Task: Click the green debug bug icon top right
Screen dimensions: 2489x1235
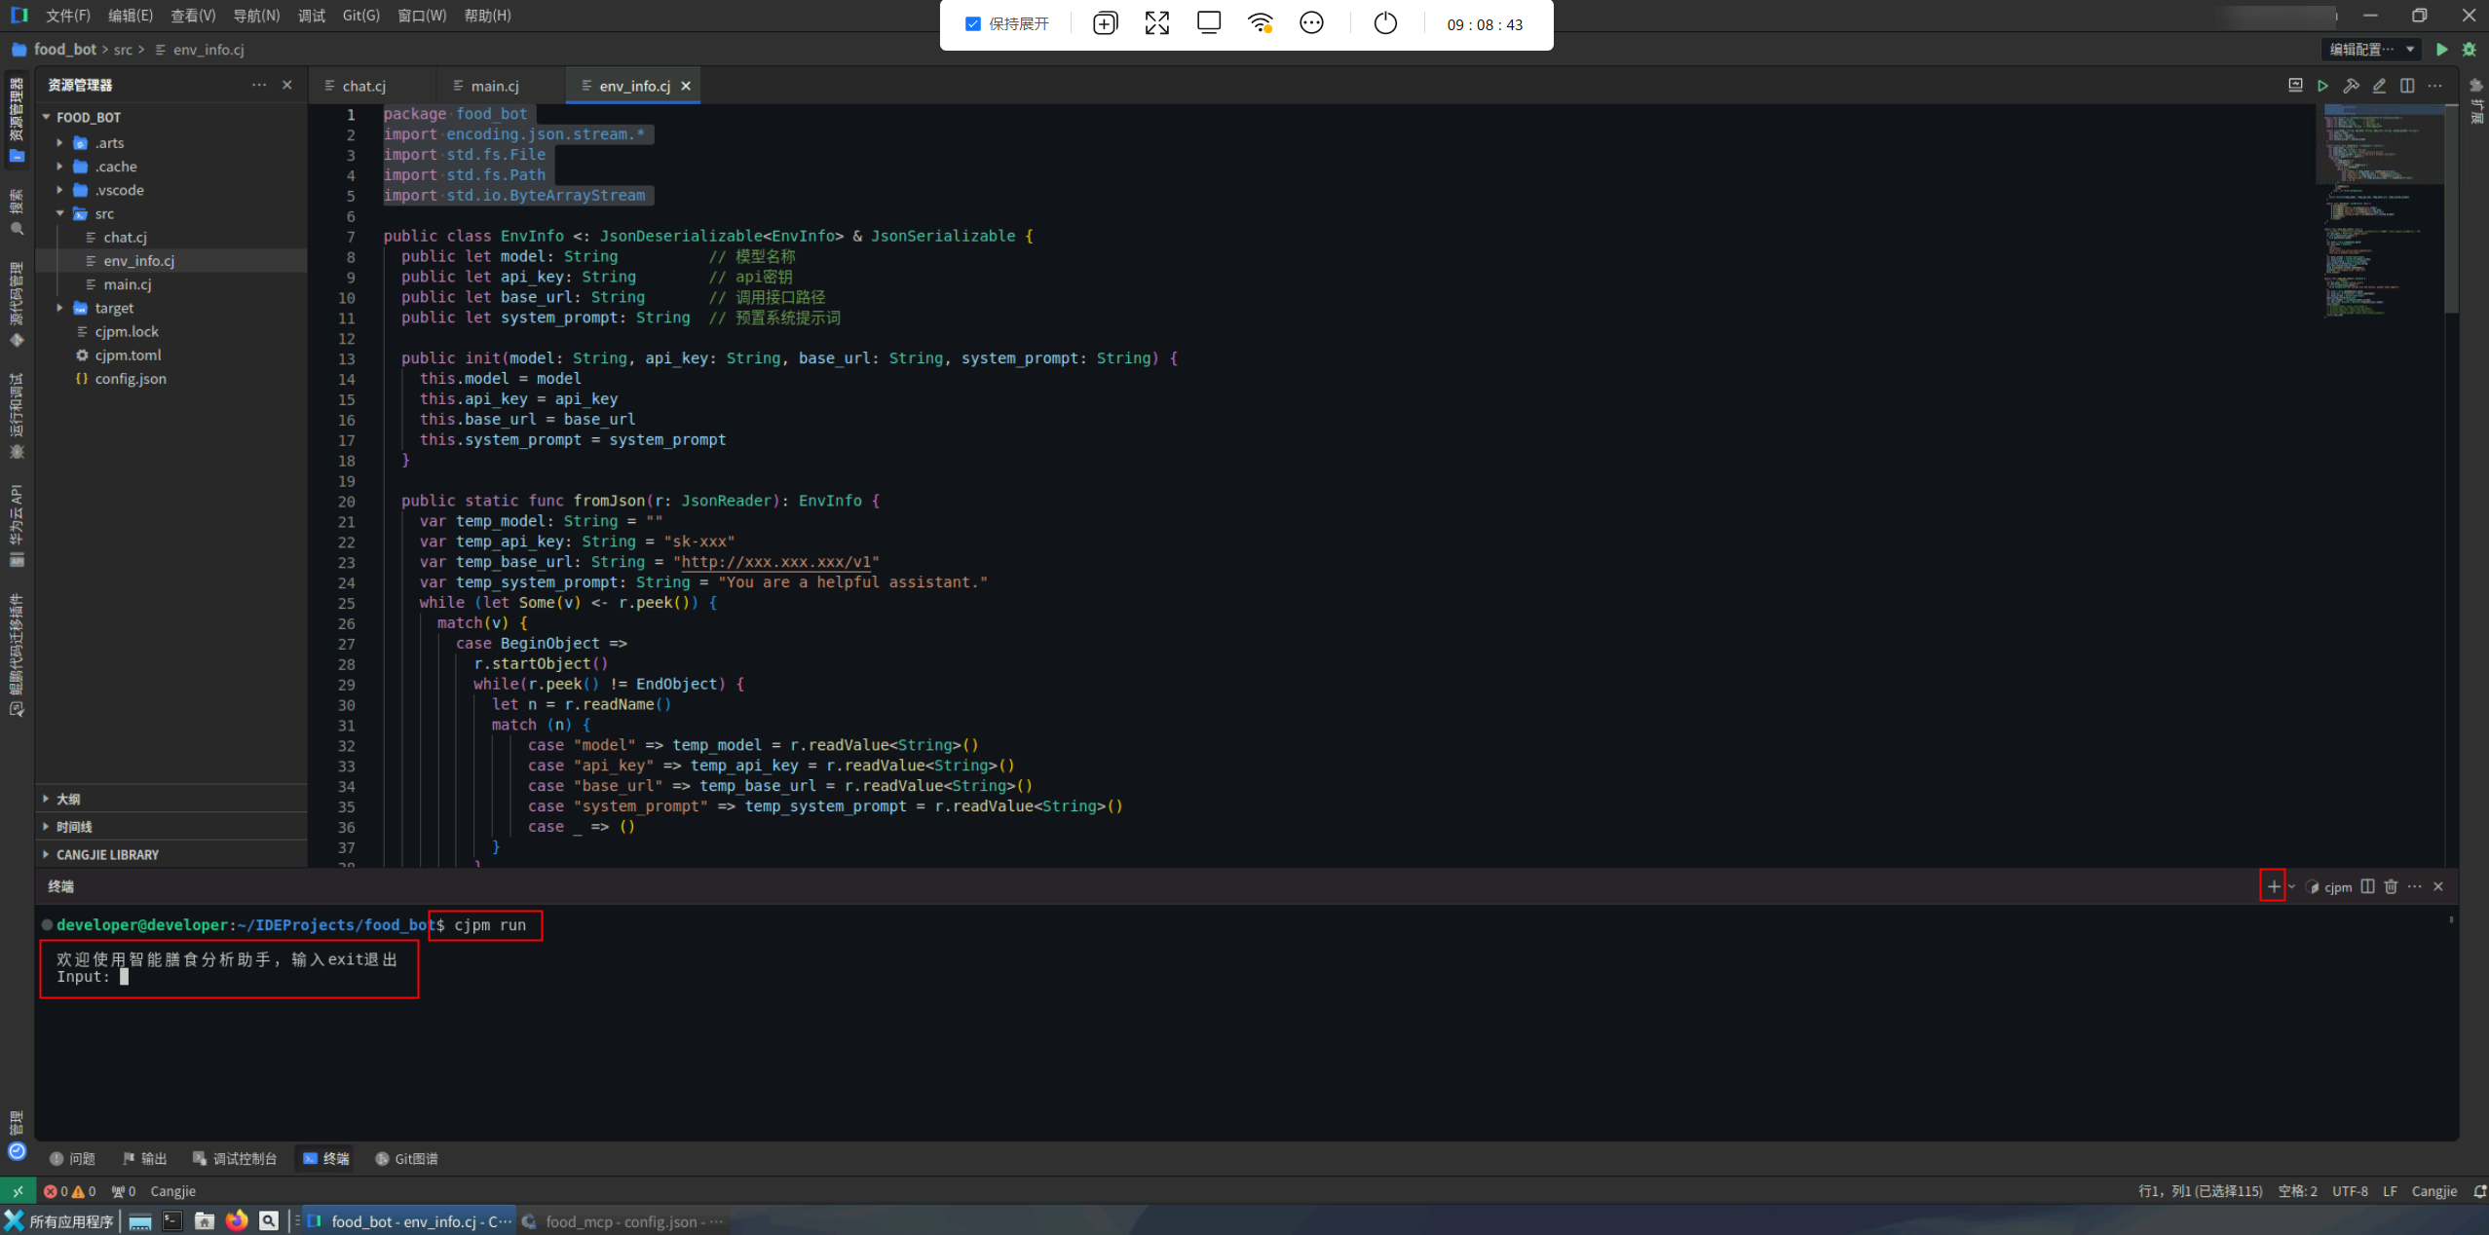Action: point(2470,50)
